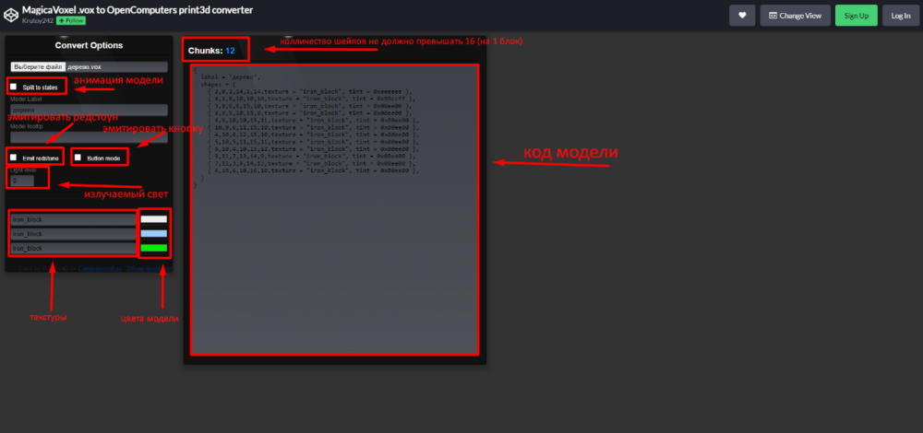The height and width of the screenshot is (433, 923).
Task: Click the Model Label input field
Action: pyautogui.click(x=89, y=110)
